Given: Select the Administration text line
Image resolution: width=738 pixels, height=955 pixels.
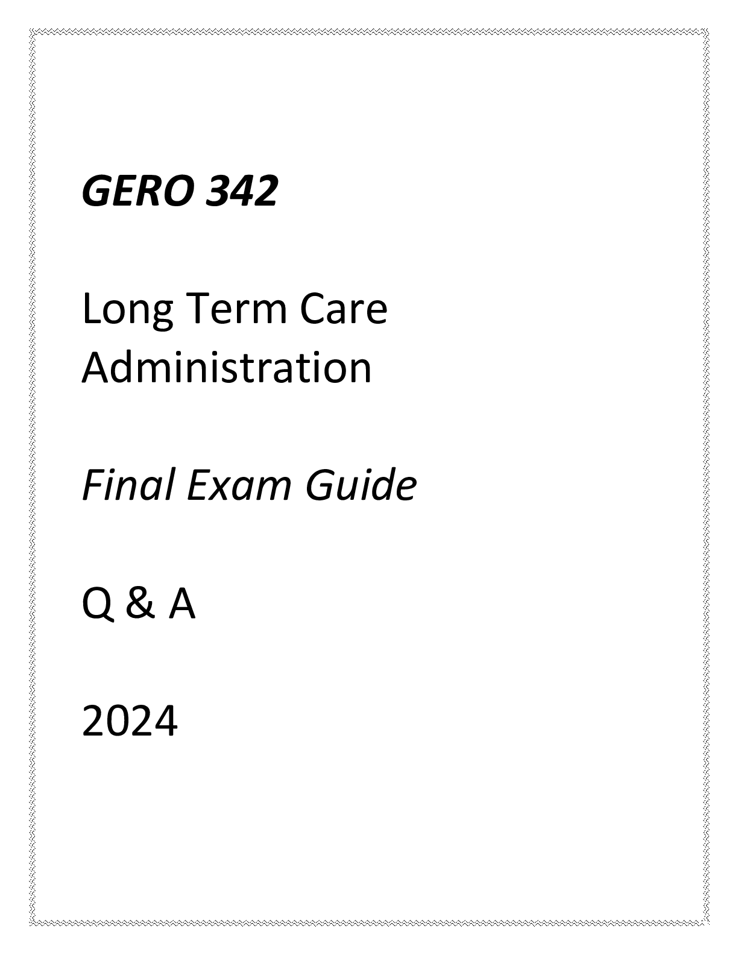Looking at the screenshot, I should point(227,367).
